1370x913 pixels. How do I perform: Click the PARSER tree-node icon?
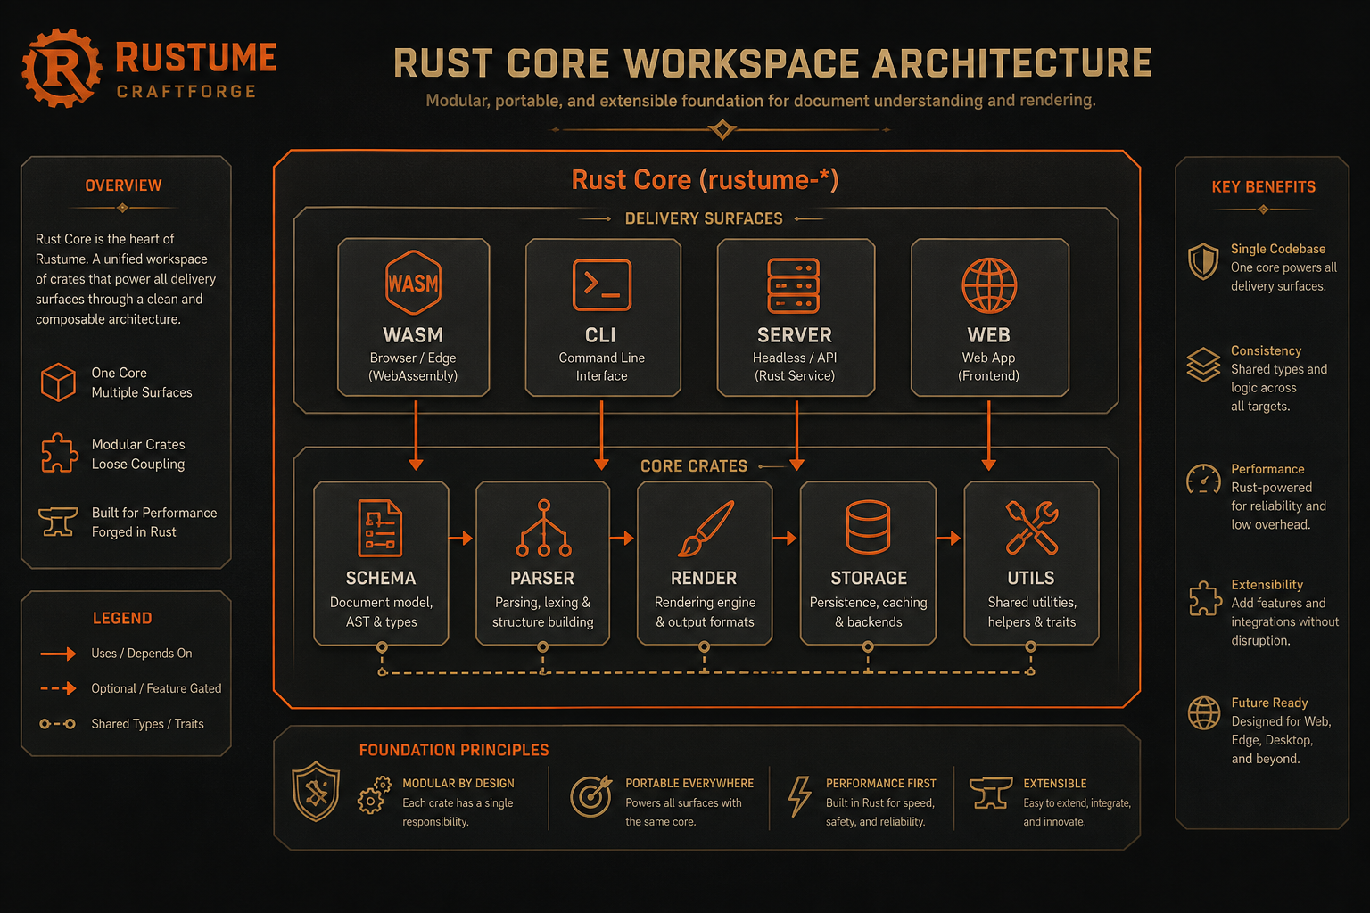pyautogui.click(x=543, y=528)
